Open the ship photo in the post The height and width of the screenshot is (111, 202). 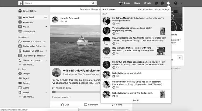point(75,45)
